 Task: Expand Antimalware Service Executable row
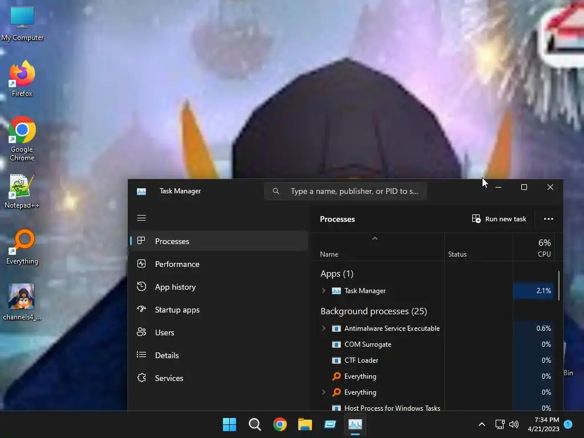324,328
